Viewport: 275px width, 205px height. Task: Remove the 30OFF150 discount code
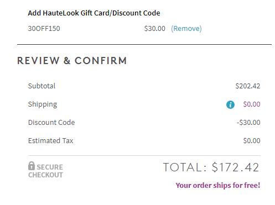(x=186, y=29)
